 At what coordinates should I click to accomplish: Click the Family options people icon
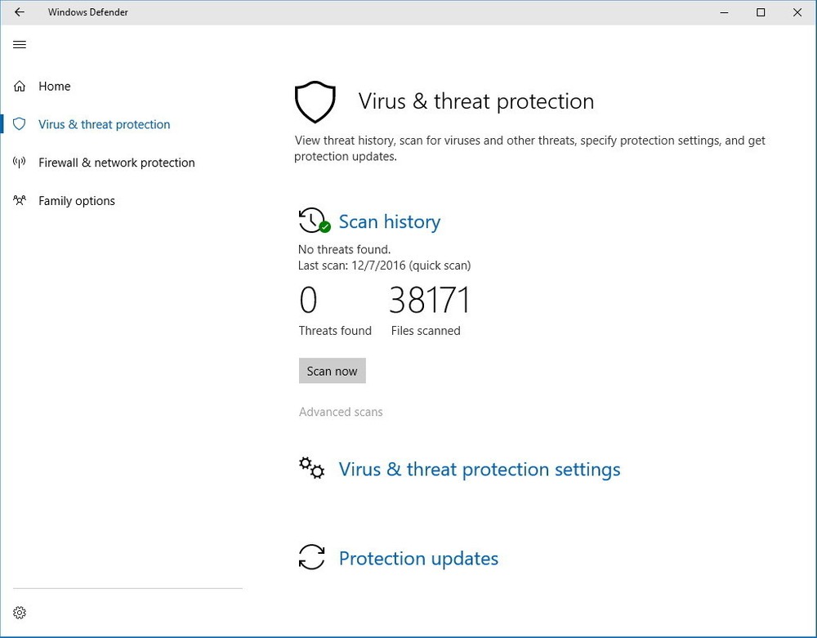point(20,200)
